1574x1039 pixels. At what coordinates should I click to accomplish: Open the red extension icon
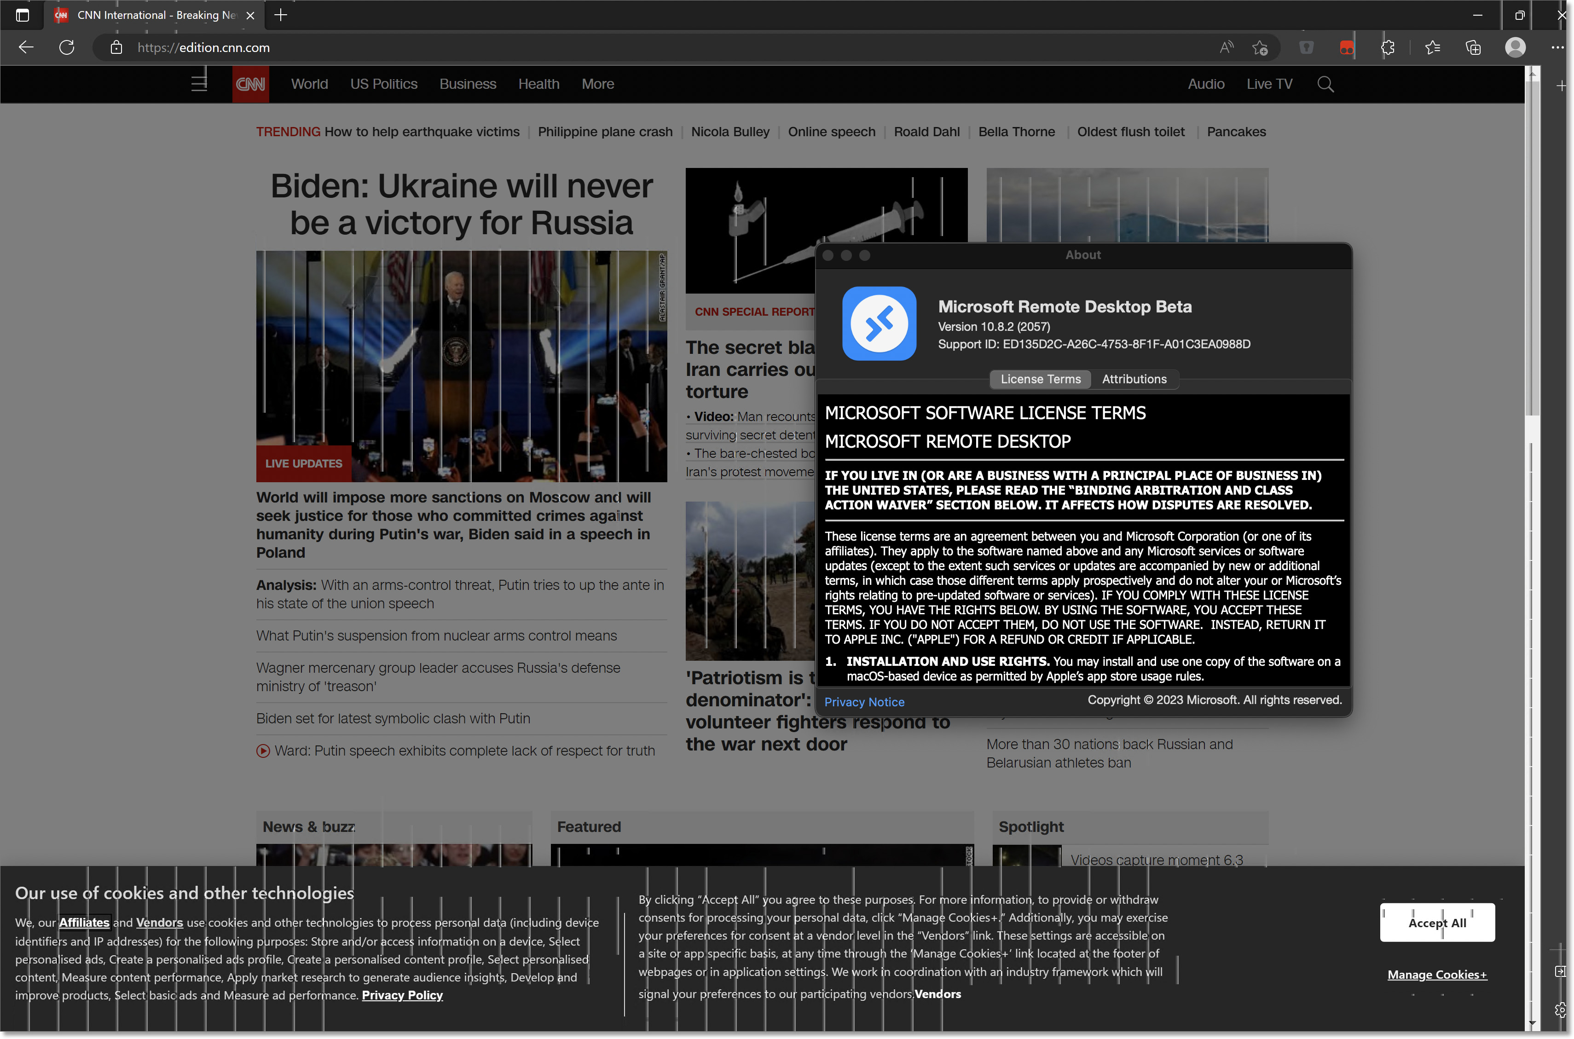[1346, 47]
